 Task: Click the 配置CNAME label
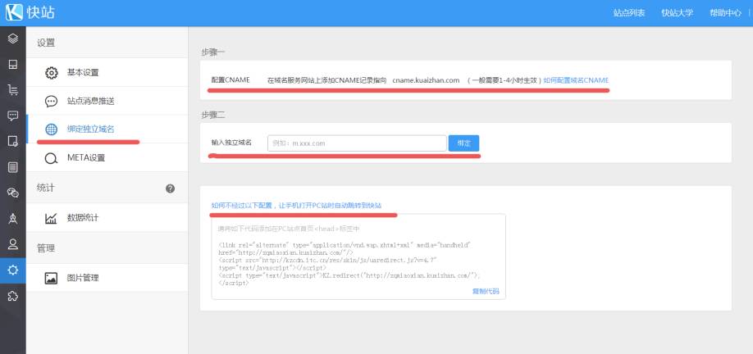point(230,80)
